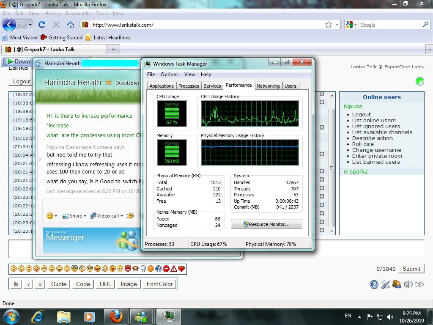Click the Roll dice link

[363, 144]
